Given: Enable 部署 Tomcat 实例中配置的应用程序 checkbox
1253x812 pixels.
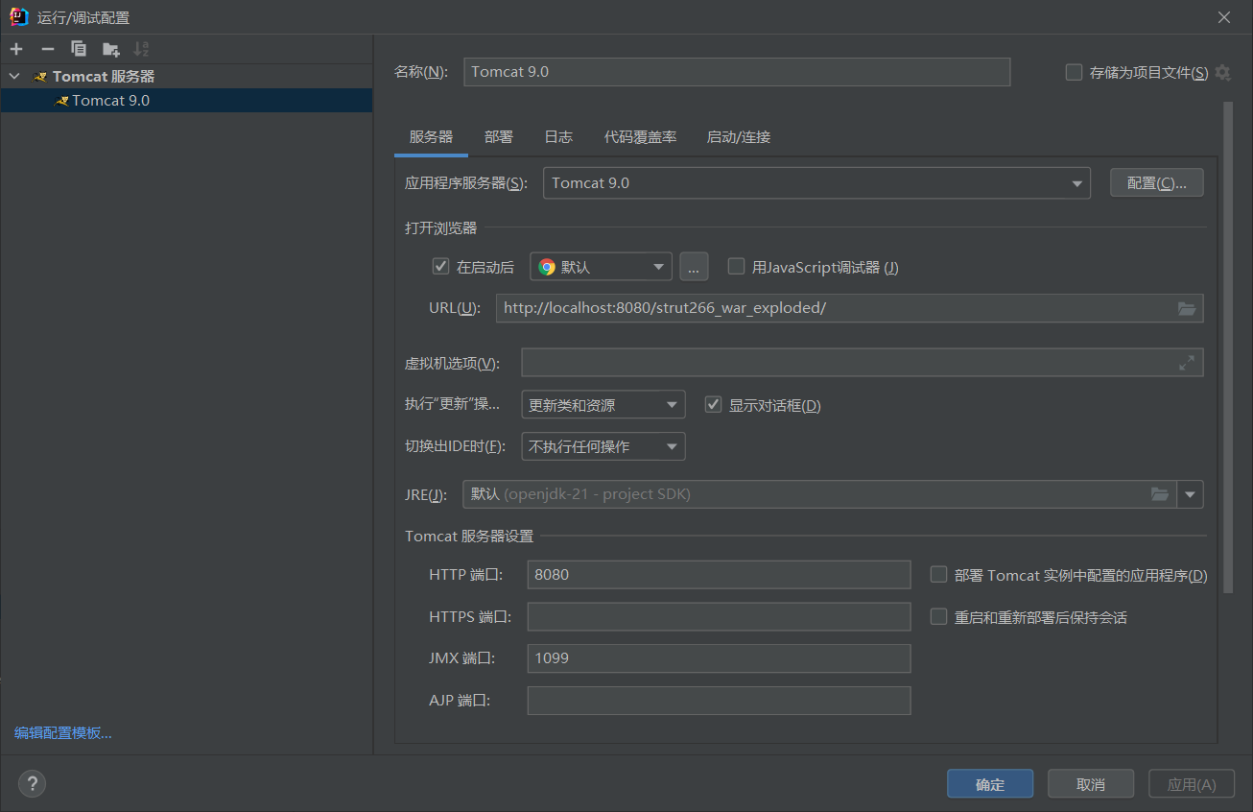Looking at the screenshot, I should [x=939, y=575].
